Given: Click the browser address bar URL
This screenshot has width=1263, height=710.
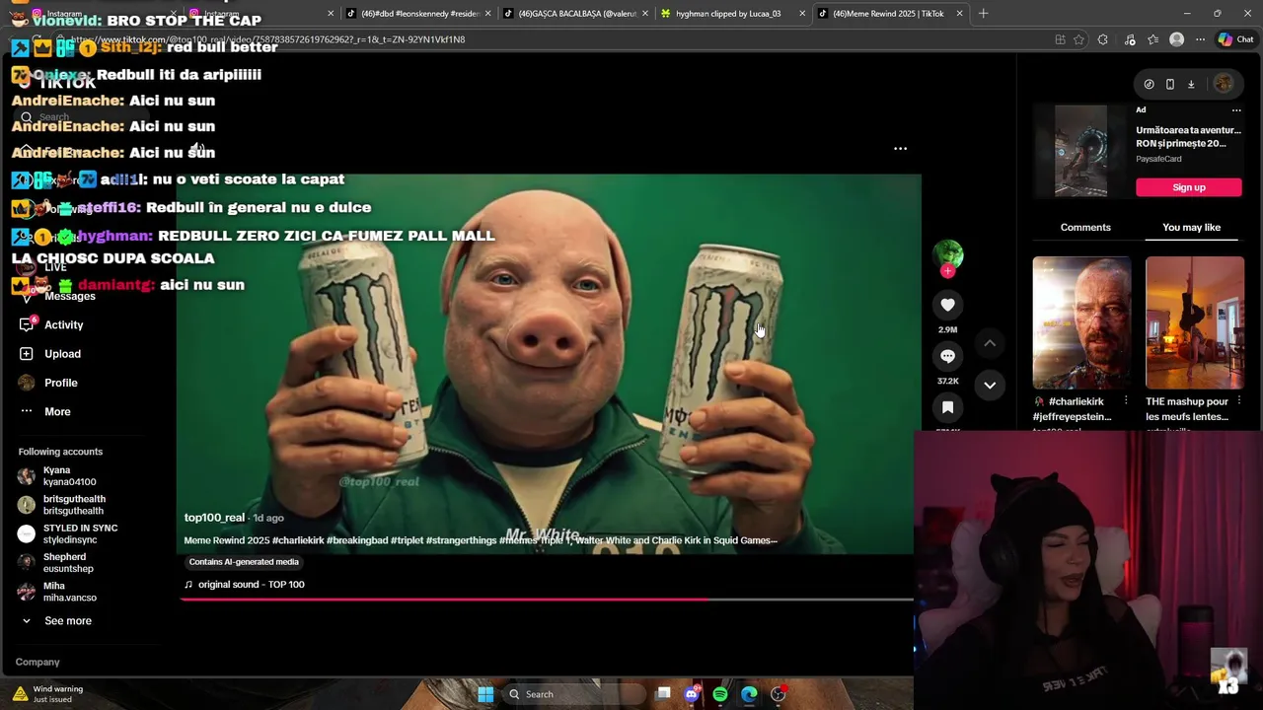Looking at the screenshot, I should tap(266, 39).
